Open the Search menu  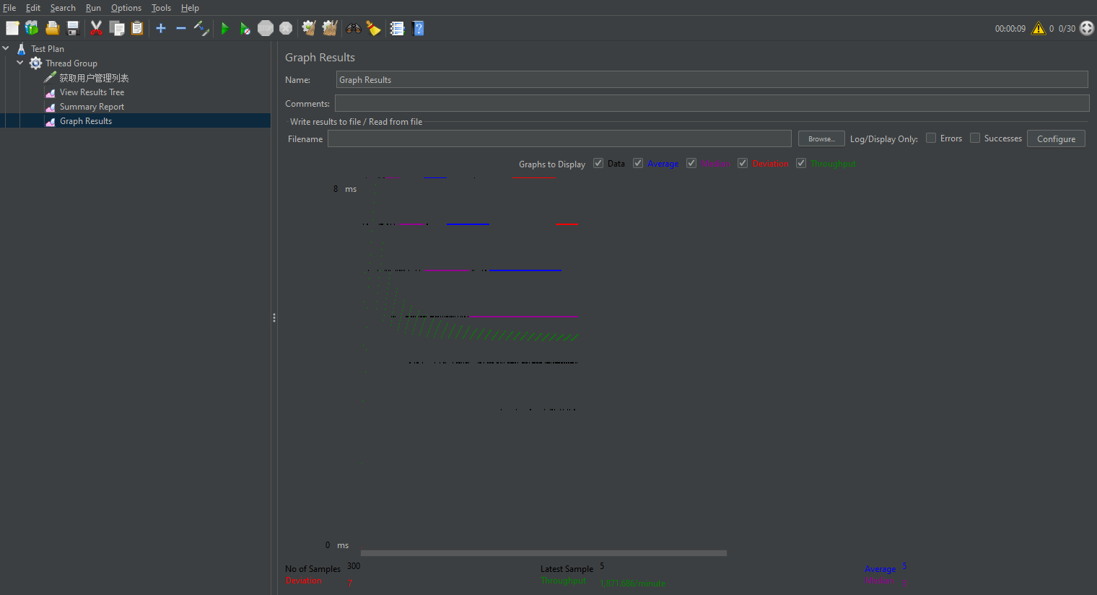coord(63,8)
